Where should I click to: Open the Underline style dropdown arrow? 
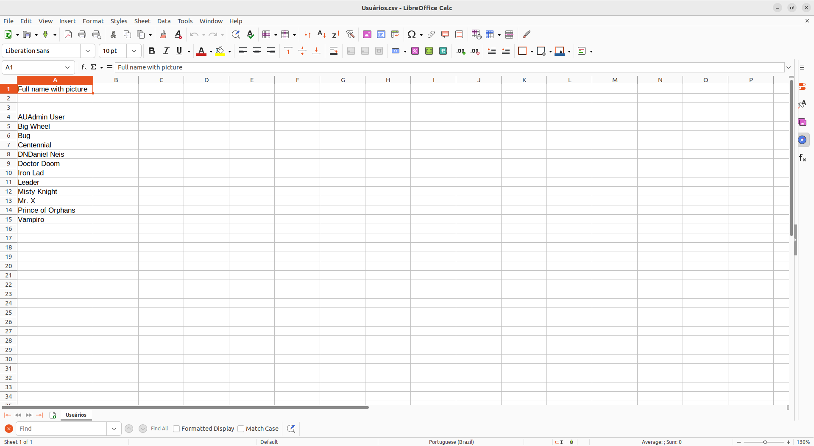(x=189, y=51)
